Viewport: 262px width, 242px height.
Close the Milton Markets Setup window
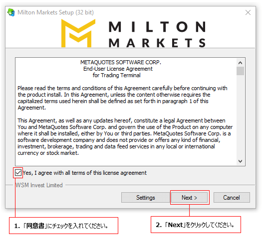248,12
